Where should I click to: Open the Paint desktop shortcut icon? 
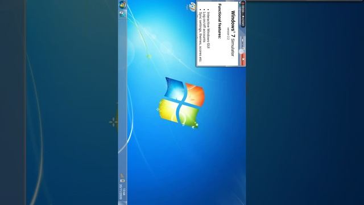192,7
